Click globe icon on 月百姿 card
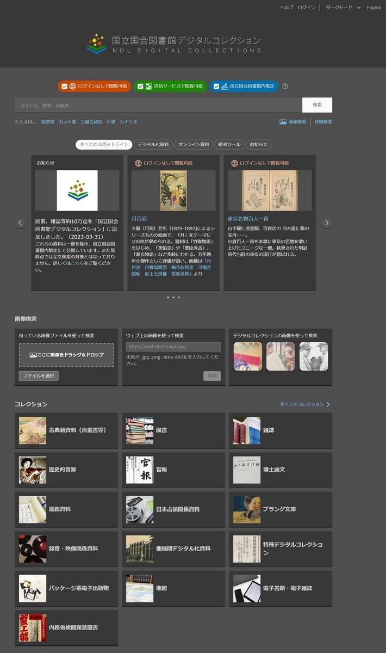 tap(138, 163)
